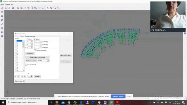
Task: Click the zoom-in magnifier with plus
Action: click(29, 8)
